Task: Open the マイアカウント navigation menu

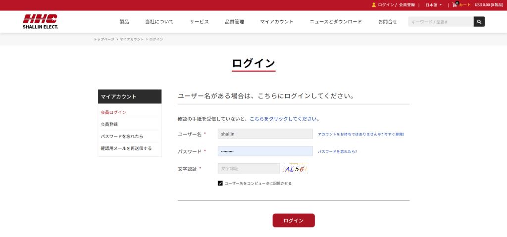Action: [277, 22]
